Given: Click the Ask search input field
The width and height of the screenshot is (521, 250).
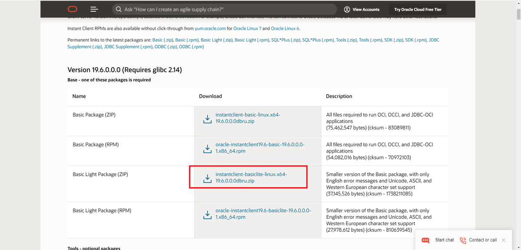Looking at the screenshot, I should (x=224, y=9).
